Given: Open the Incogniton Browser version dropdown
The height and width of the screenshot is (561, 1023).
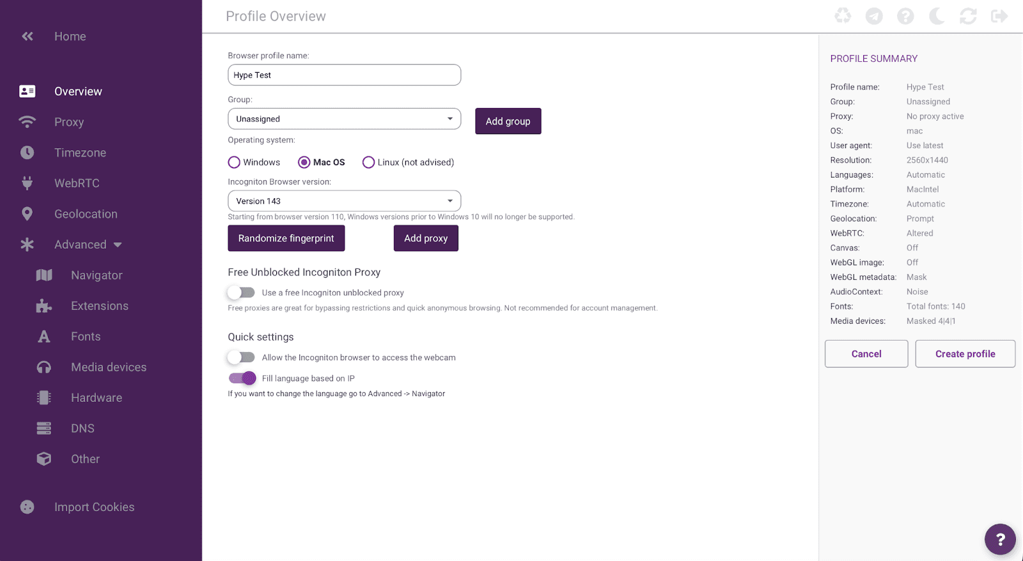Looking at the screenshot, I should 344,201.
